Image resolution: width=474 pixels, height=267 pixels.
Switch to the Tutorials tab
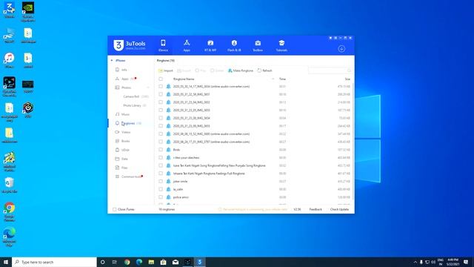(x=281, y=45)
